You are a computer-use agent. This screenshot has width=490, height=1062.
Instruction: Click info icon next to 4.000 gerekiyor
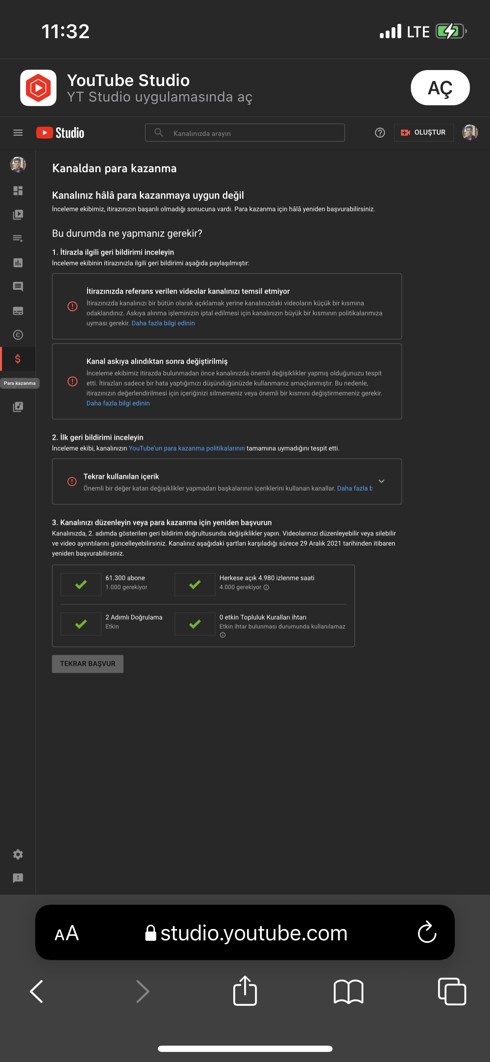point(266,587)
